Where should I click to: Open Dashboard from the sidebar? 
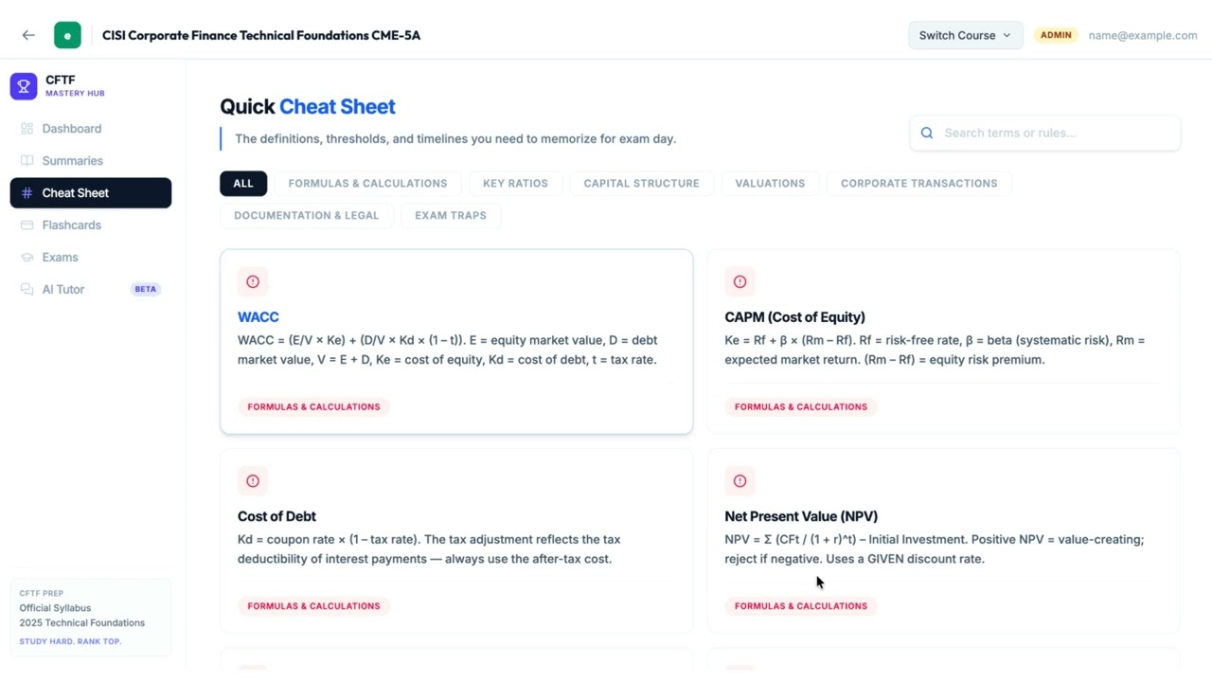71,129
